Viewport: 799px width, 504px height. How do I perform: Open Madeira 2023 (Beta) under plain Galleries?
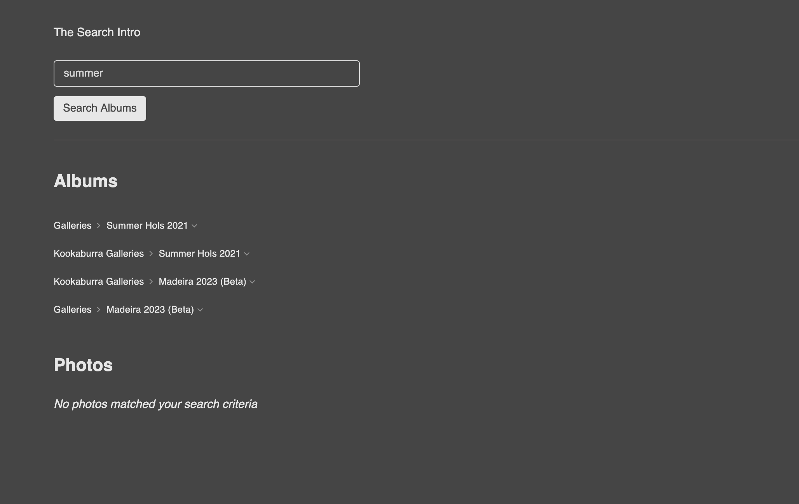click(150, 310)
